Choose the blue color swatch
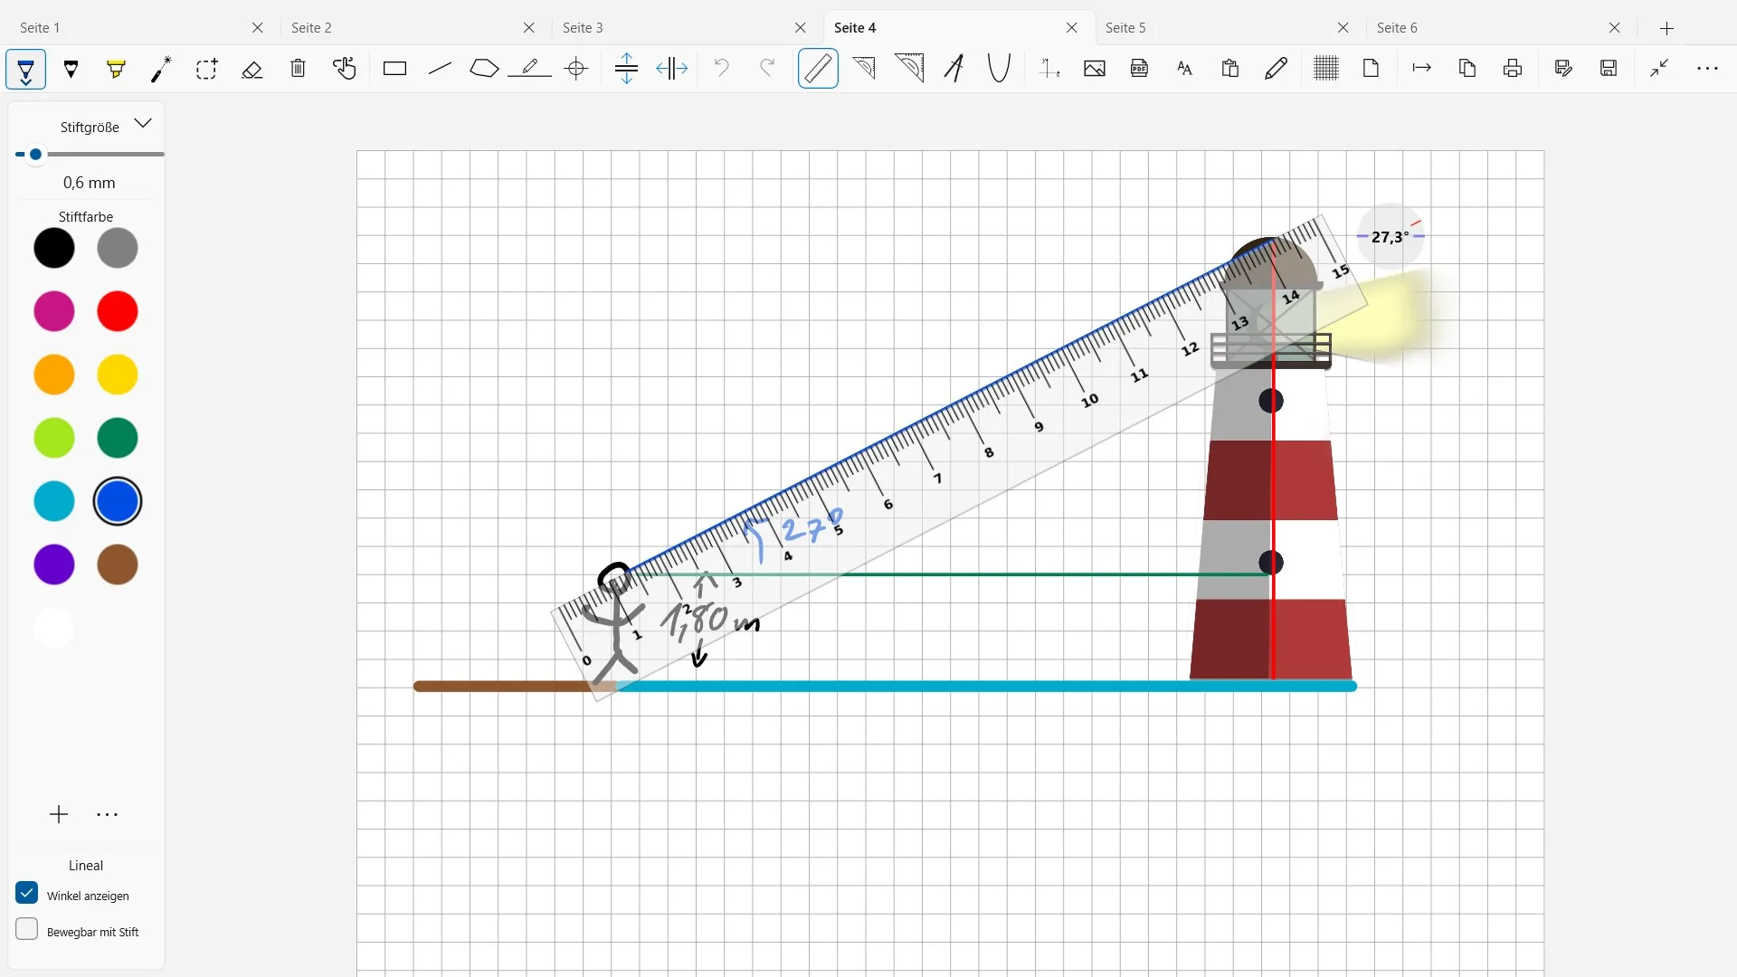The image size is (1737, 977). tap(118, 501)
